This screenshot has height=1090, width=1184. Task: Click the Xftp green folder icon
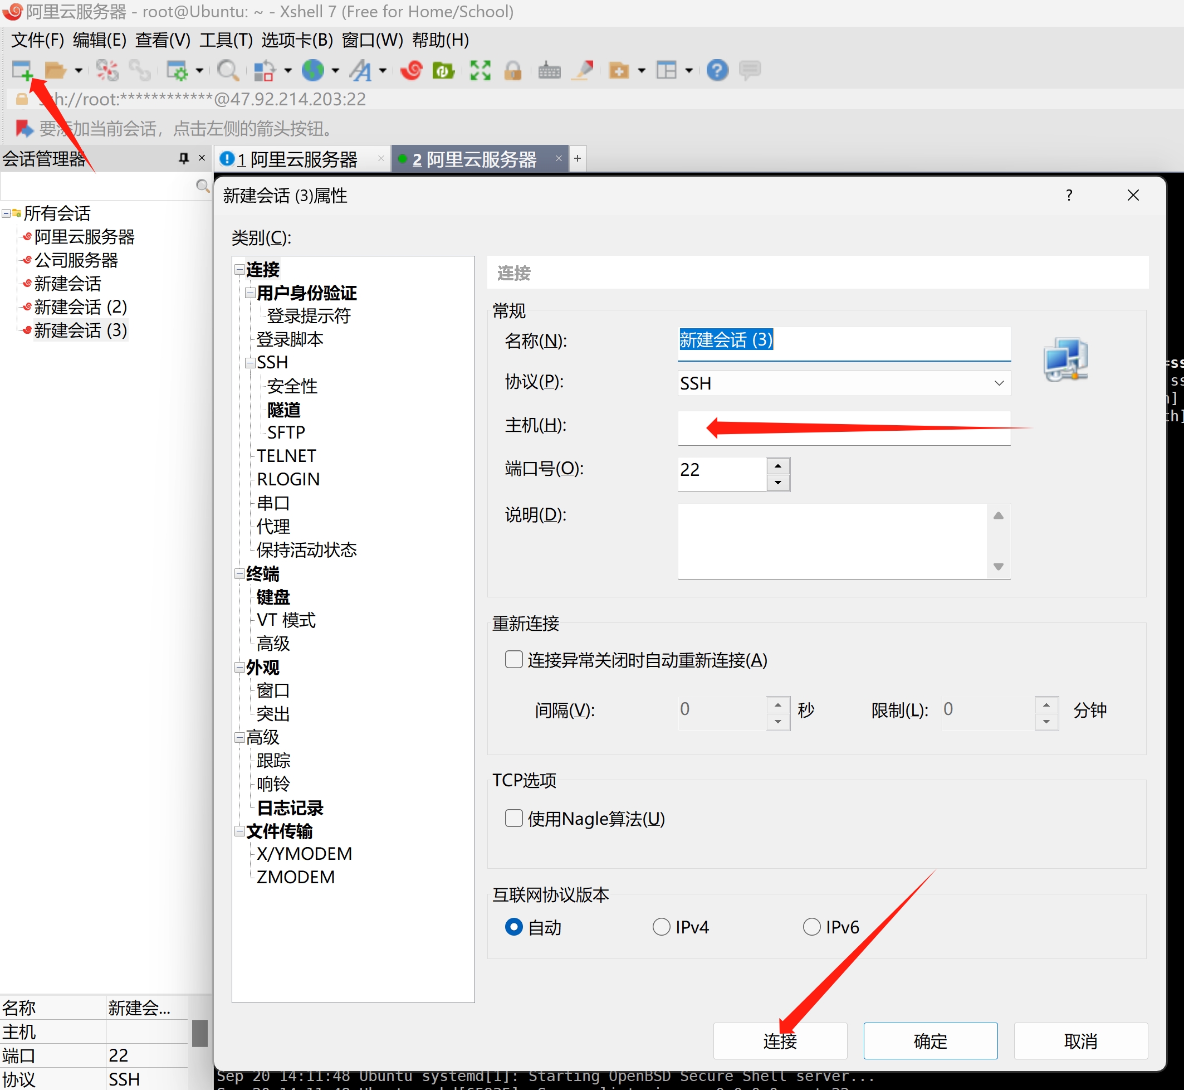[443, 70]
